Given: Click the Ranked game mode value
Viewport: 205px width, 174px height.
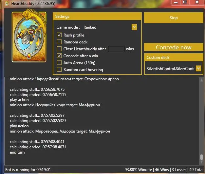Looking at the screenshot, I should click(x=90, y=27).
